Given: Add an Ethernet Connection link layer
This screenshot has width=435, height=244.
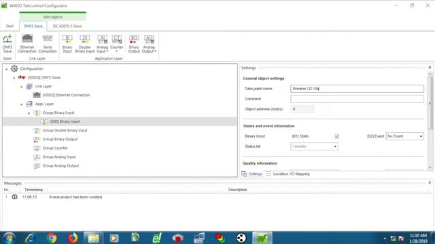Looking at the screenshot, I should click(x=27, y=43).
